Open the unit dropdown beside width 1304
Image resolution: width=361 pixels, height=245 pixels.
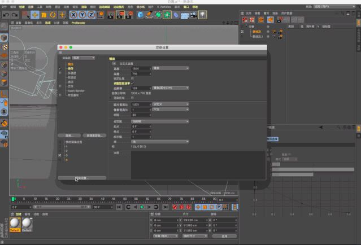(171, 68)
